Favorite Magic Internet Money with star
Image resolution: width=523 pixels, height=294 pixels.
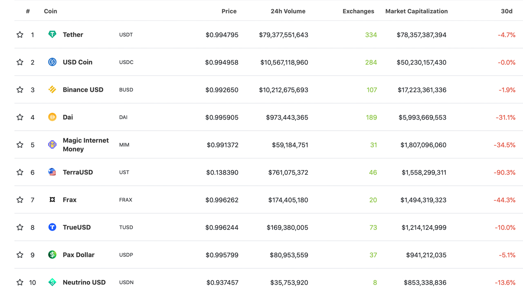click(x=20, y=145)
